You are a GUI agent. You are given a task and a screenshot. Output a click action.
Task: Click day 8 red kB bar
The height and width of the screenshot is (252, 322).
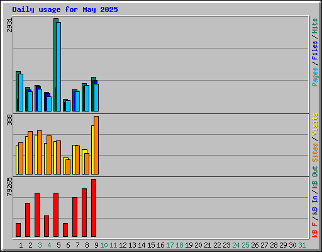[x=84, y=213]
